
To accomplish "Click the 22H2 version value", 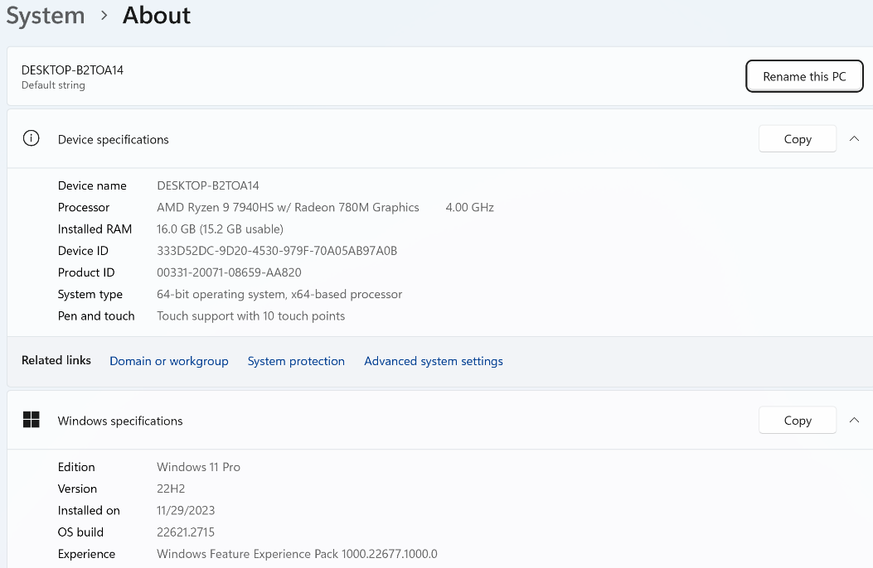I will coord(171,489).
